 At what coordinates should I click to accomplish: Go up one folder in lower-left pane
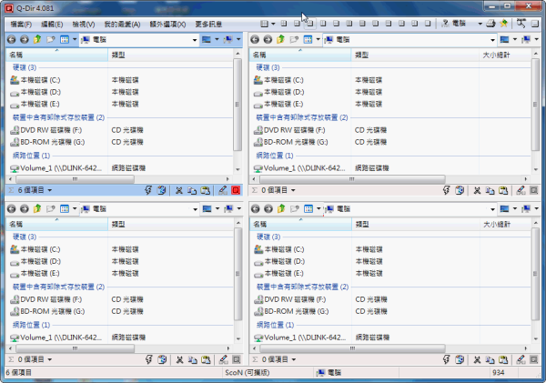(37, 209)
